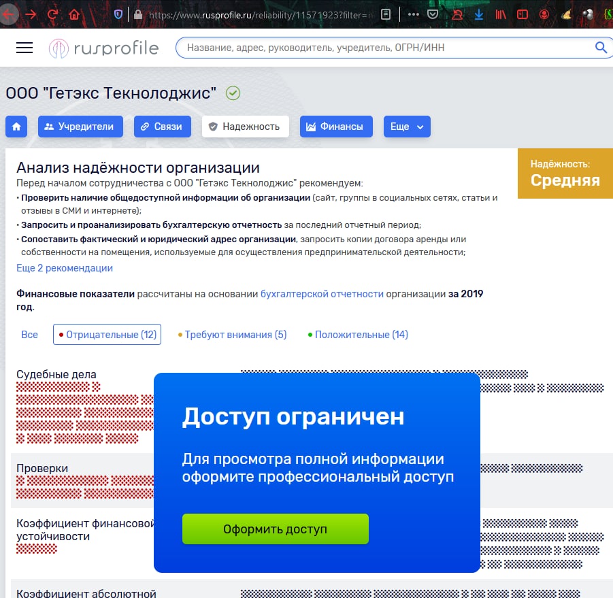Click the Анализ надёжности организации heading

(138, 167)
